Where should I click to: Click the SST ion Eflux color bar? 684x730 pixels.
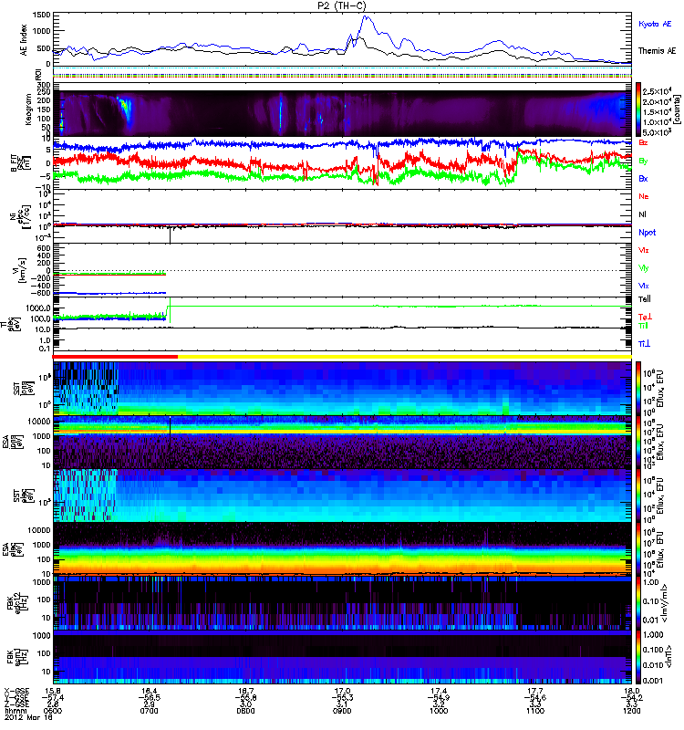(639, 388)
